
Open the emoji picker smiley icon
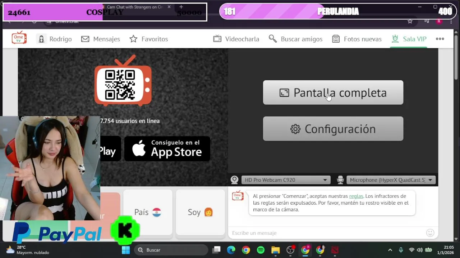[430, 233]
